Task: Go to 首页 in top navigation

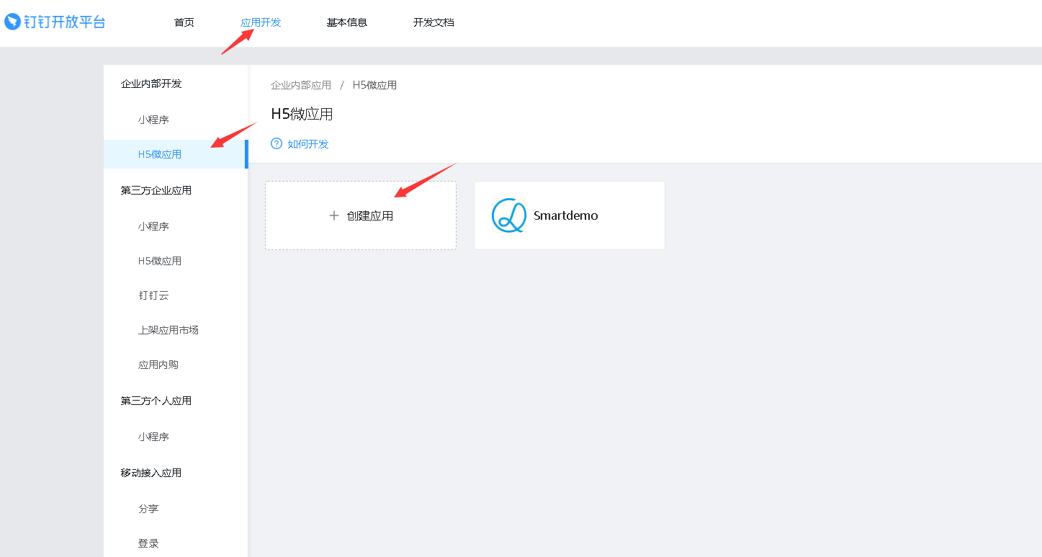Action: point(184,22)
